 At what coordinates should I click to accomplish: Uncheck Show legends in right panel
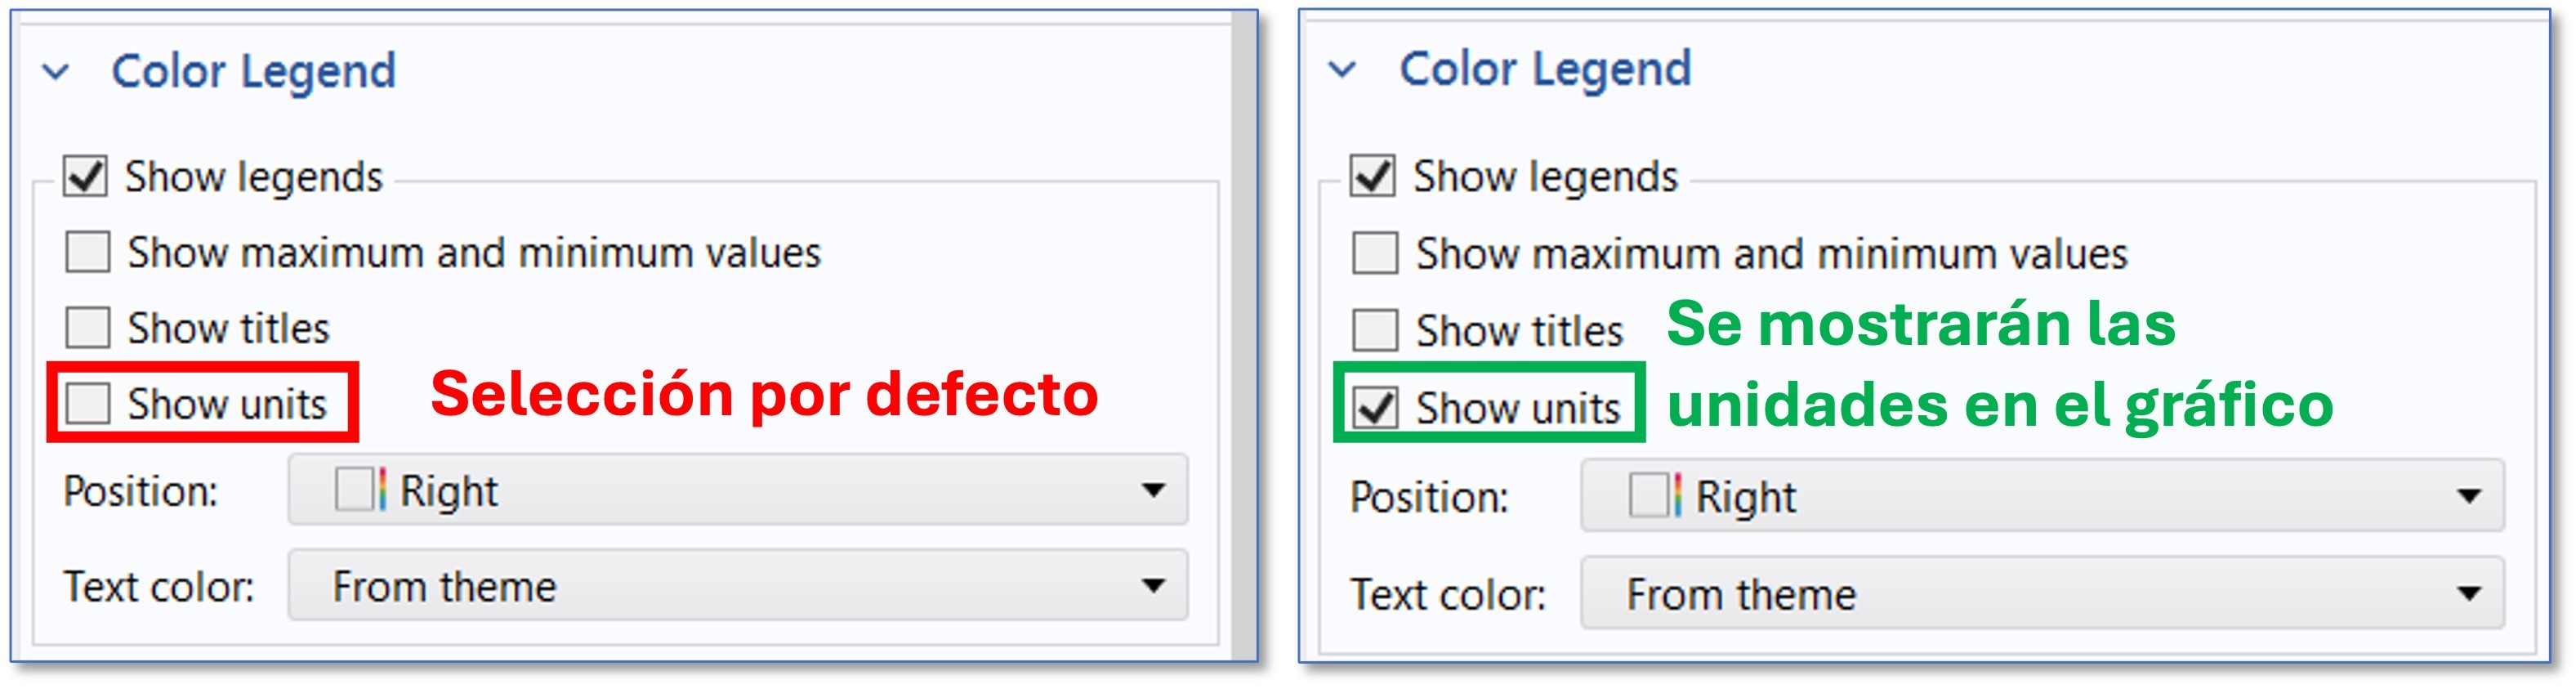click(x=1372, y=176)
